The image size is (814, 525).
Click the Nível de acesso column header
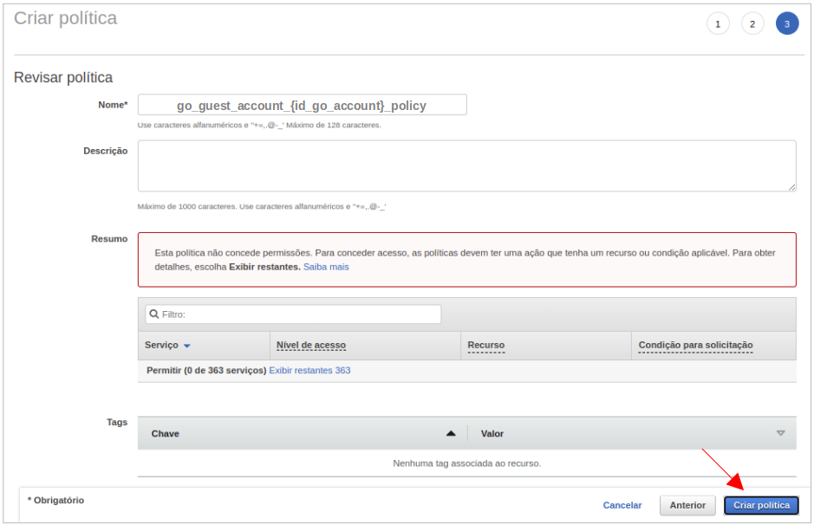(x=310, y=345)
